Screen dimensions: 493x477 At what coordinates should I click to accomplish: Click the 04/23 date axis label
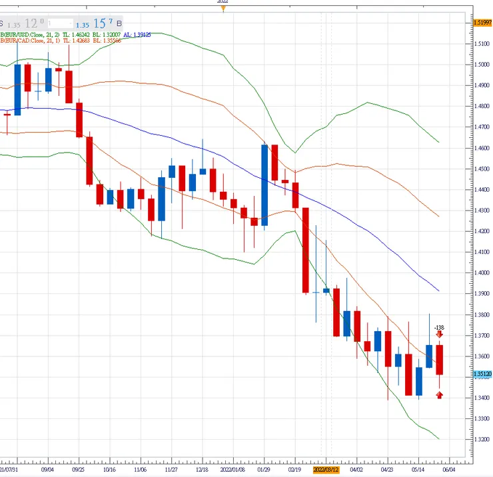387,470
